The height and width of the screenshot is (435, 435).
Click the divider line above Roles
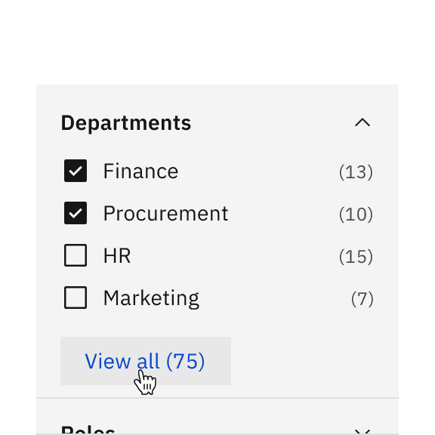tap(217, 398)
